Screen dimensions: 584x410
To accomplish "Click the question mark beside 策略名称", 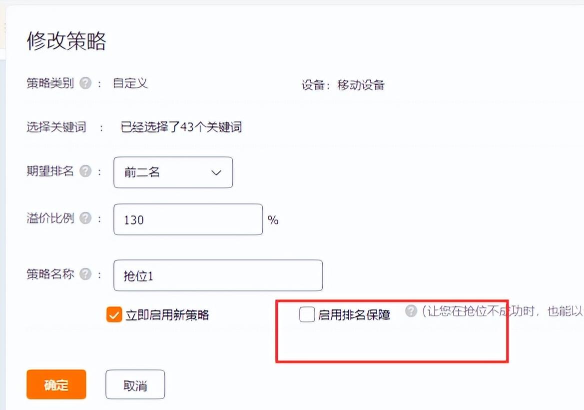I will pyautogui.click(x=85, y=274).
